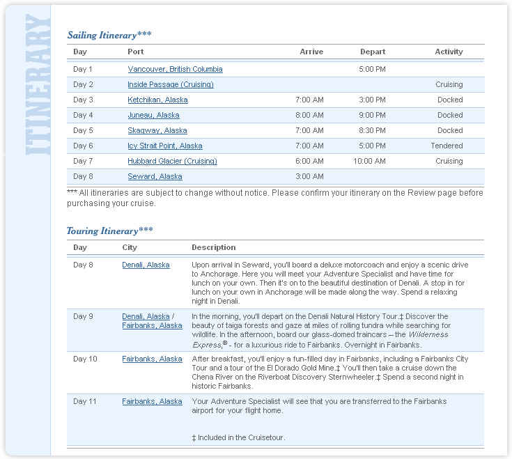
Task: Select Hubbard Glacier arrival time 6:00 AM
Action: tap(309, 162)
